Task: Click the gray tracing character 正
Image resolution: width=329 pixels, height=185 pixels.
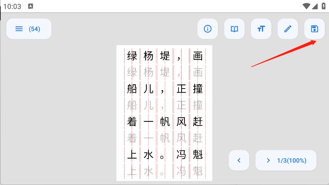Action: (x=181, y=106)
